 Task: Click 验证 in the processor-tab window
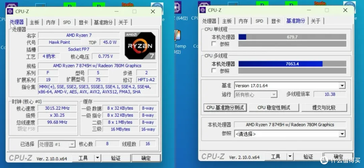click(x=116, y=158)
